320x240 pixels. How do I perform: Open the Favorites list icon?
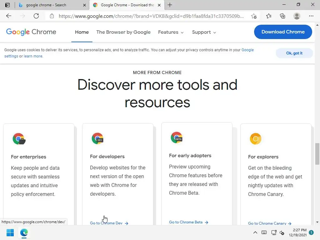[269, 16]
